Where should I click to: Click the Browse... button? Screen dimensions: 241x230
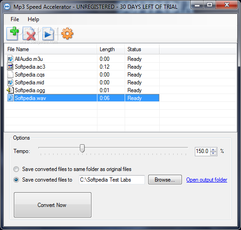click(x=165, y=179)
